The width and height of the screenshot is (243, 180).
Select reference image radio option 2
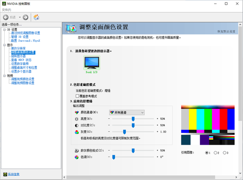point(215,153)
